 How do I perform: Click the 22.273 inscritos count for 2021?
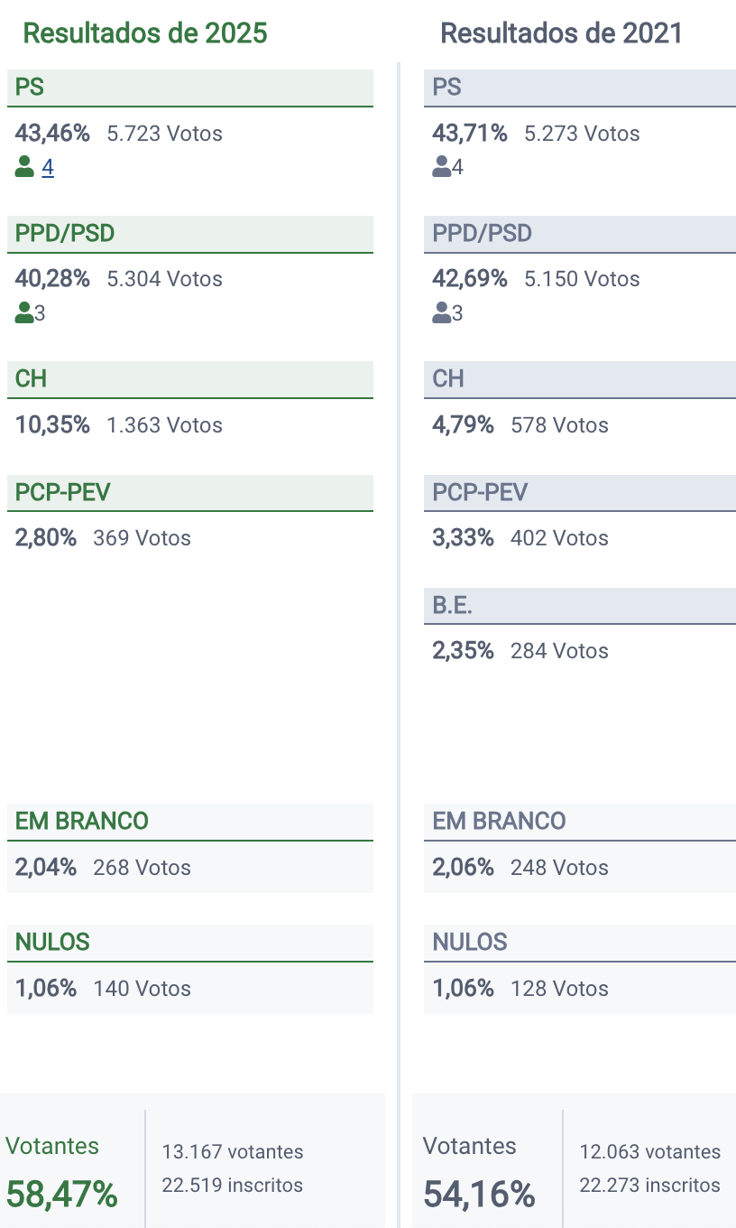[649, 1185]
